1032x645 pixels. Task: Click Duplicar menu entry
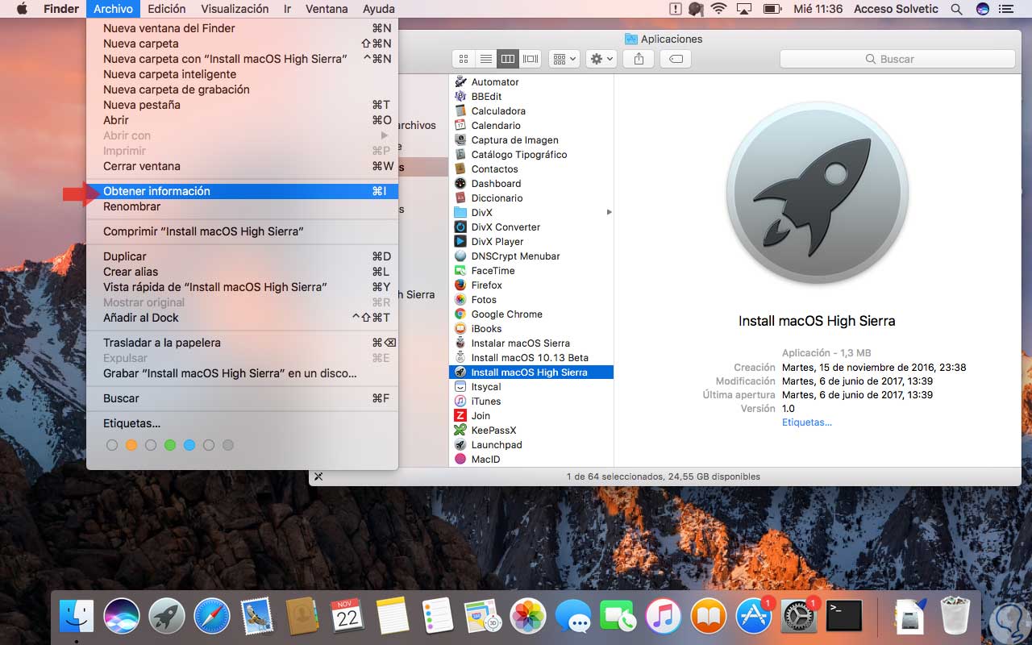242,256
